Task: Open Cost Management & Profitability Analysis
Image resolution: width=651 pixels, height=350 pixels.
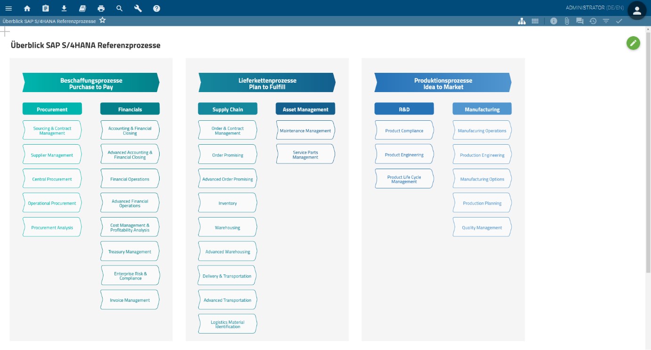Action: 130,227
